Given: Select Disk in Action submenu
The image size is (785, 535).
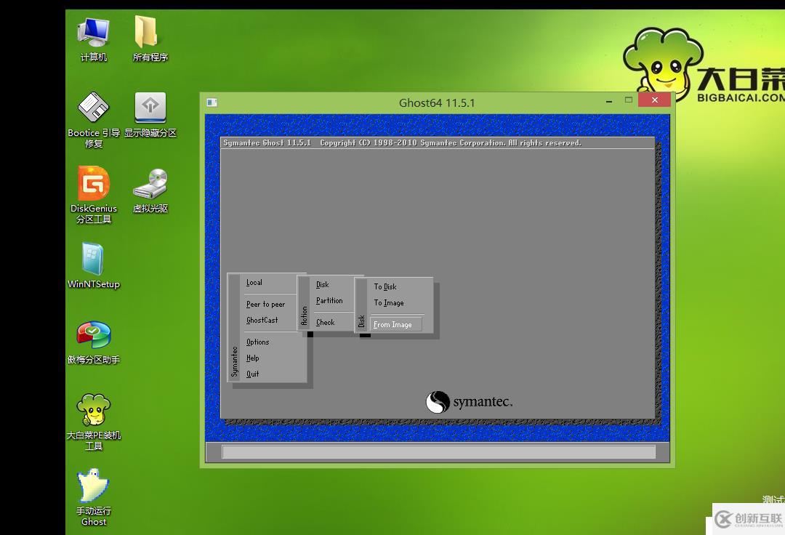Looking at the screenshot, I should pyautogui.click(x=323, y=285).
